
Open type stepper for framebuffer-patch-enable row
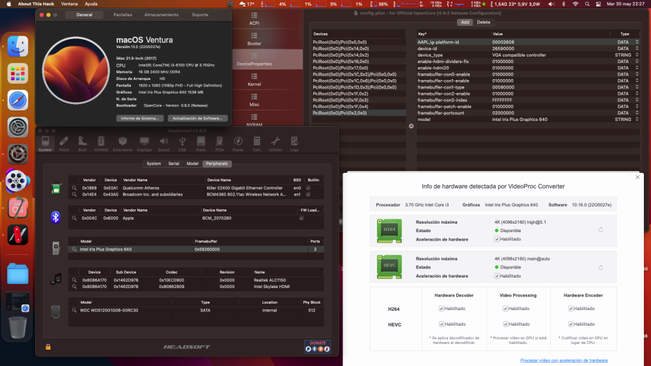[x=637, y=107]
